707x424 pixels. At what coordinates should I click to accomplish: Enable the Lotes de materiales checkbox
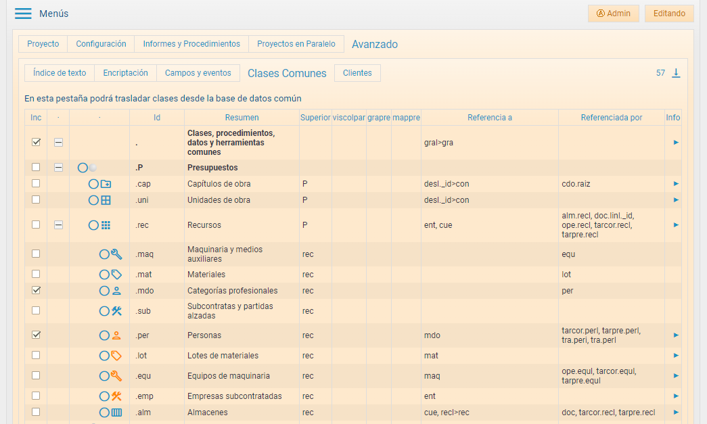[36, 355]
